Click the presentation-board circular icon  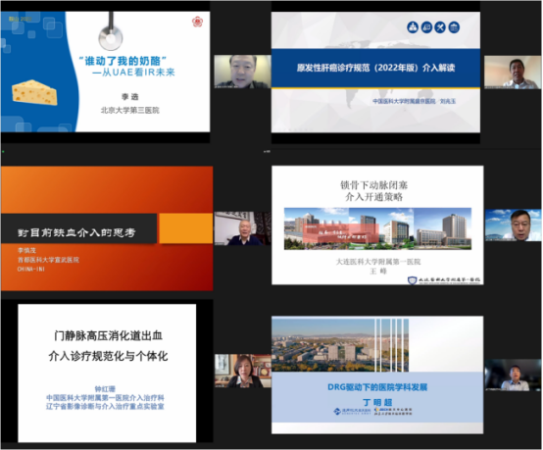coord(426,27)
